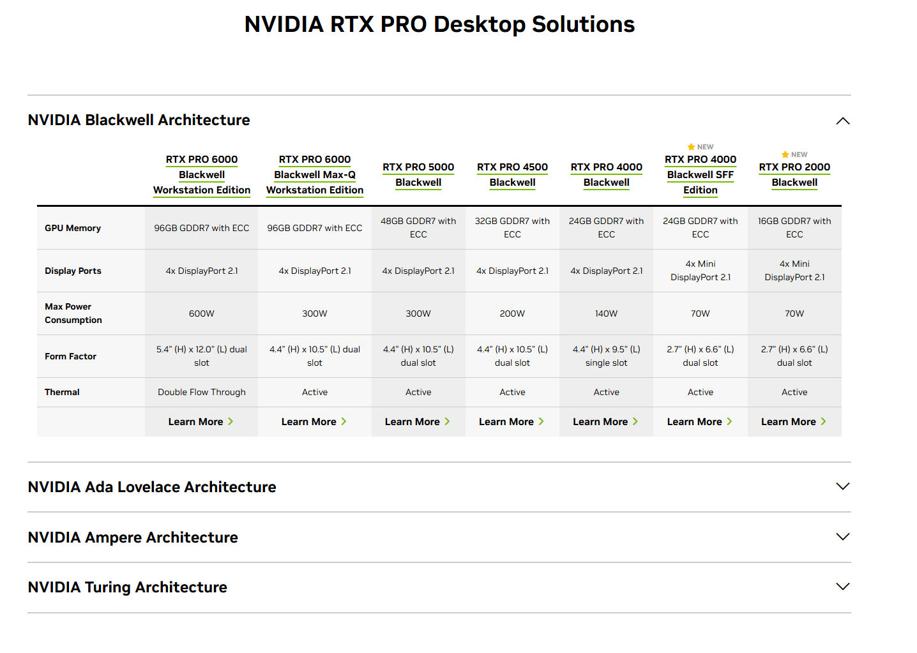Click Learn More under the 600W card
Viewport: 917px width, 653px height.
[x=201, y=422]
